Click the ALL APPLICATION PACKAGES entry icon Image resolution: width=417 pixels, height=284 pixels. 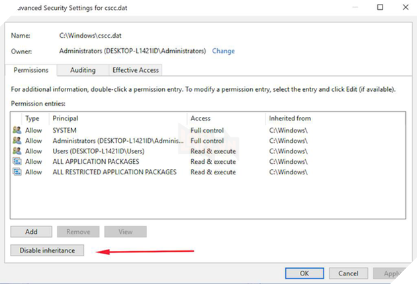(17, 162)
